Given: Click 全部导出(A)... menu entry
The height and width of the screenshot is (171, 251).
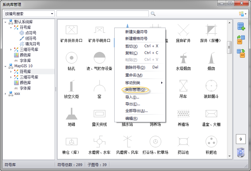Looking at the screenshot, I should (x=136, y=111).
